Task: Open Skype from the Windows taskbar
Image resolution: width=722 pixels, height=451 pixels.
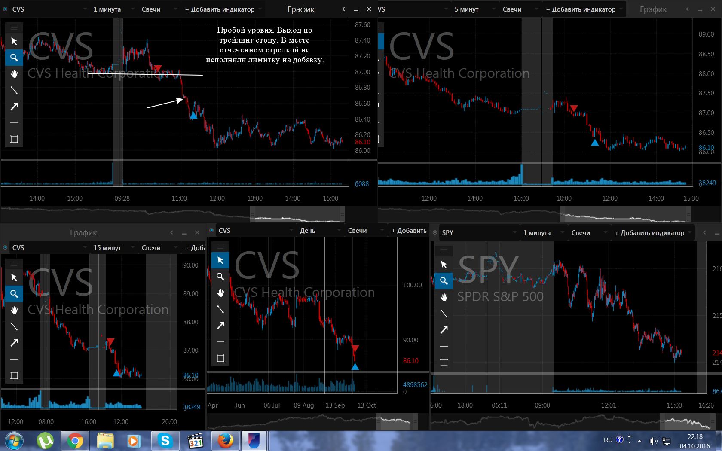Action: (165, 441)
